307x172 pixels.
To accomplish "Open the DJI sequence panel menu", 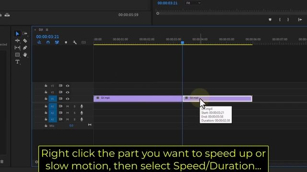I will 47,30.
